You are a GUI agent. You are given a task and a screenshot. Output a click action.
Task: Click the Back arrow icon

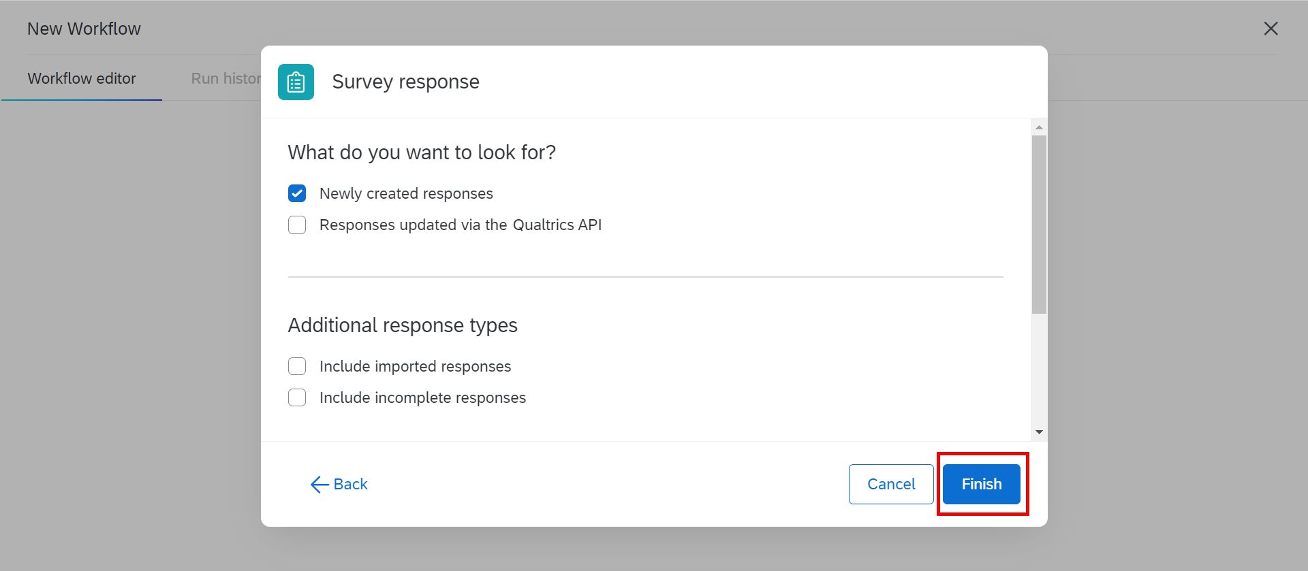319,485
